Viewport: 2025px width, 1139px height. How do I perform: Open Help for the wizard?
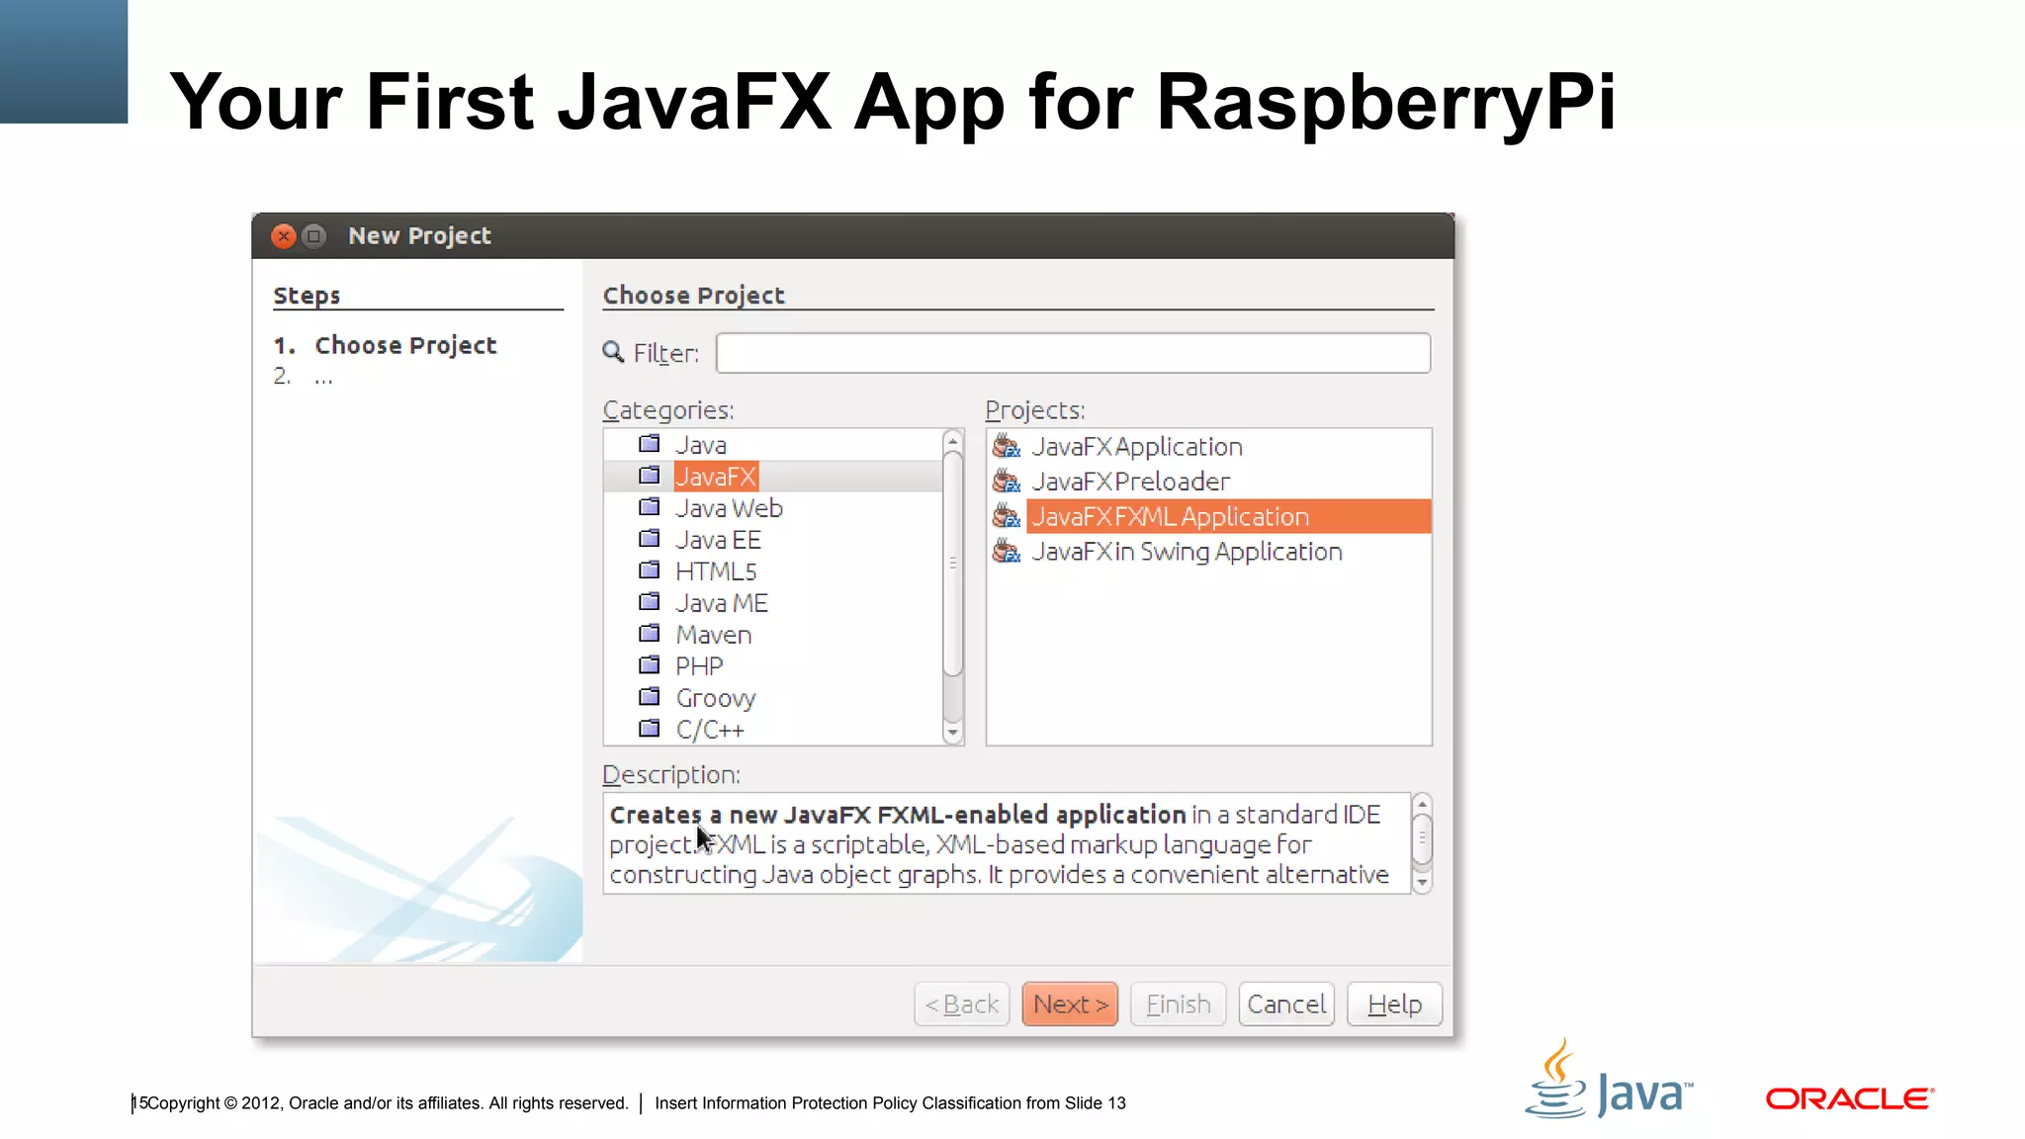[x=1394, y=1005]
